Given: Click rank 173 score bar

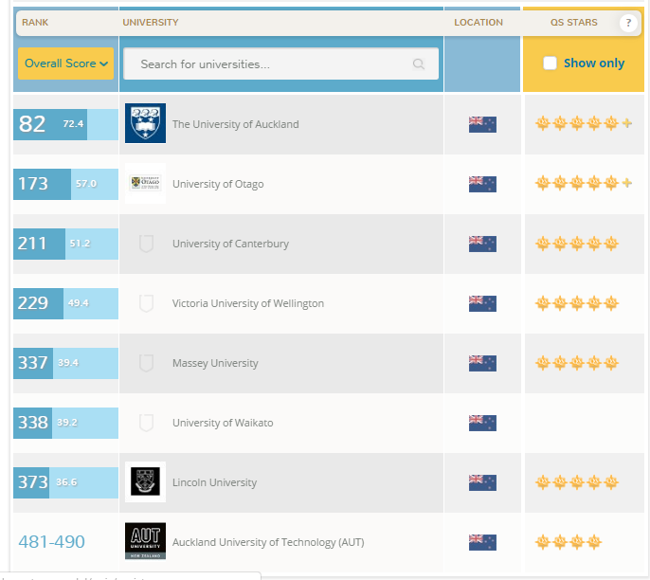Looking at the screenshot, I should click(65, 184).
